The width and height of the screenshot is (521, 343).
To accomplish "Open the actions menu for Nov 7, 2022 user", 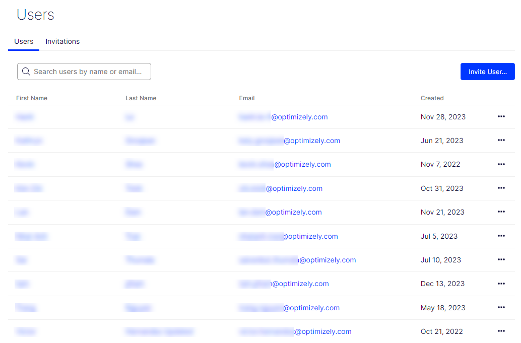I will click(x=501, y=164).
